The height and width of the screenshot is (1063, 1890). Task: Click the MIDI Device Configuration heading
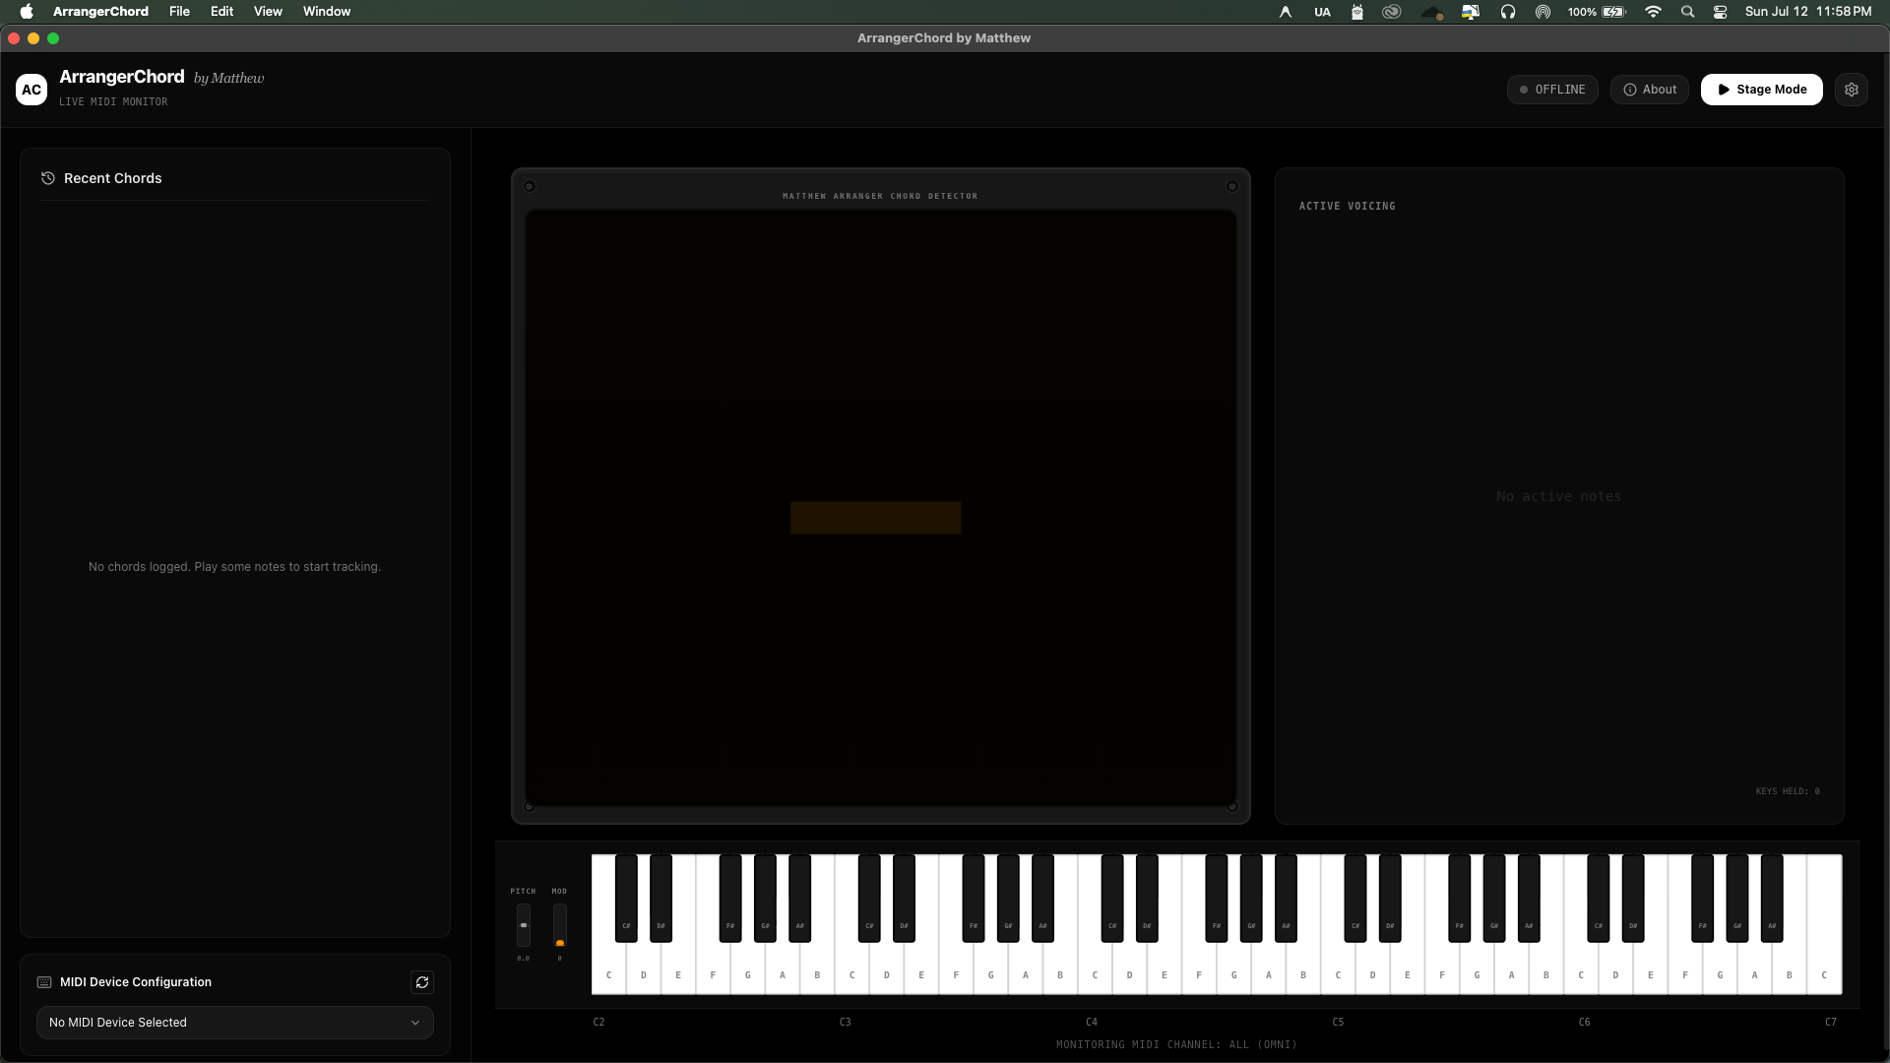(136, 982)
